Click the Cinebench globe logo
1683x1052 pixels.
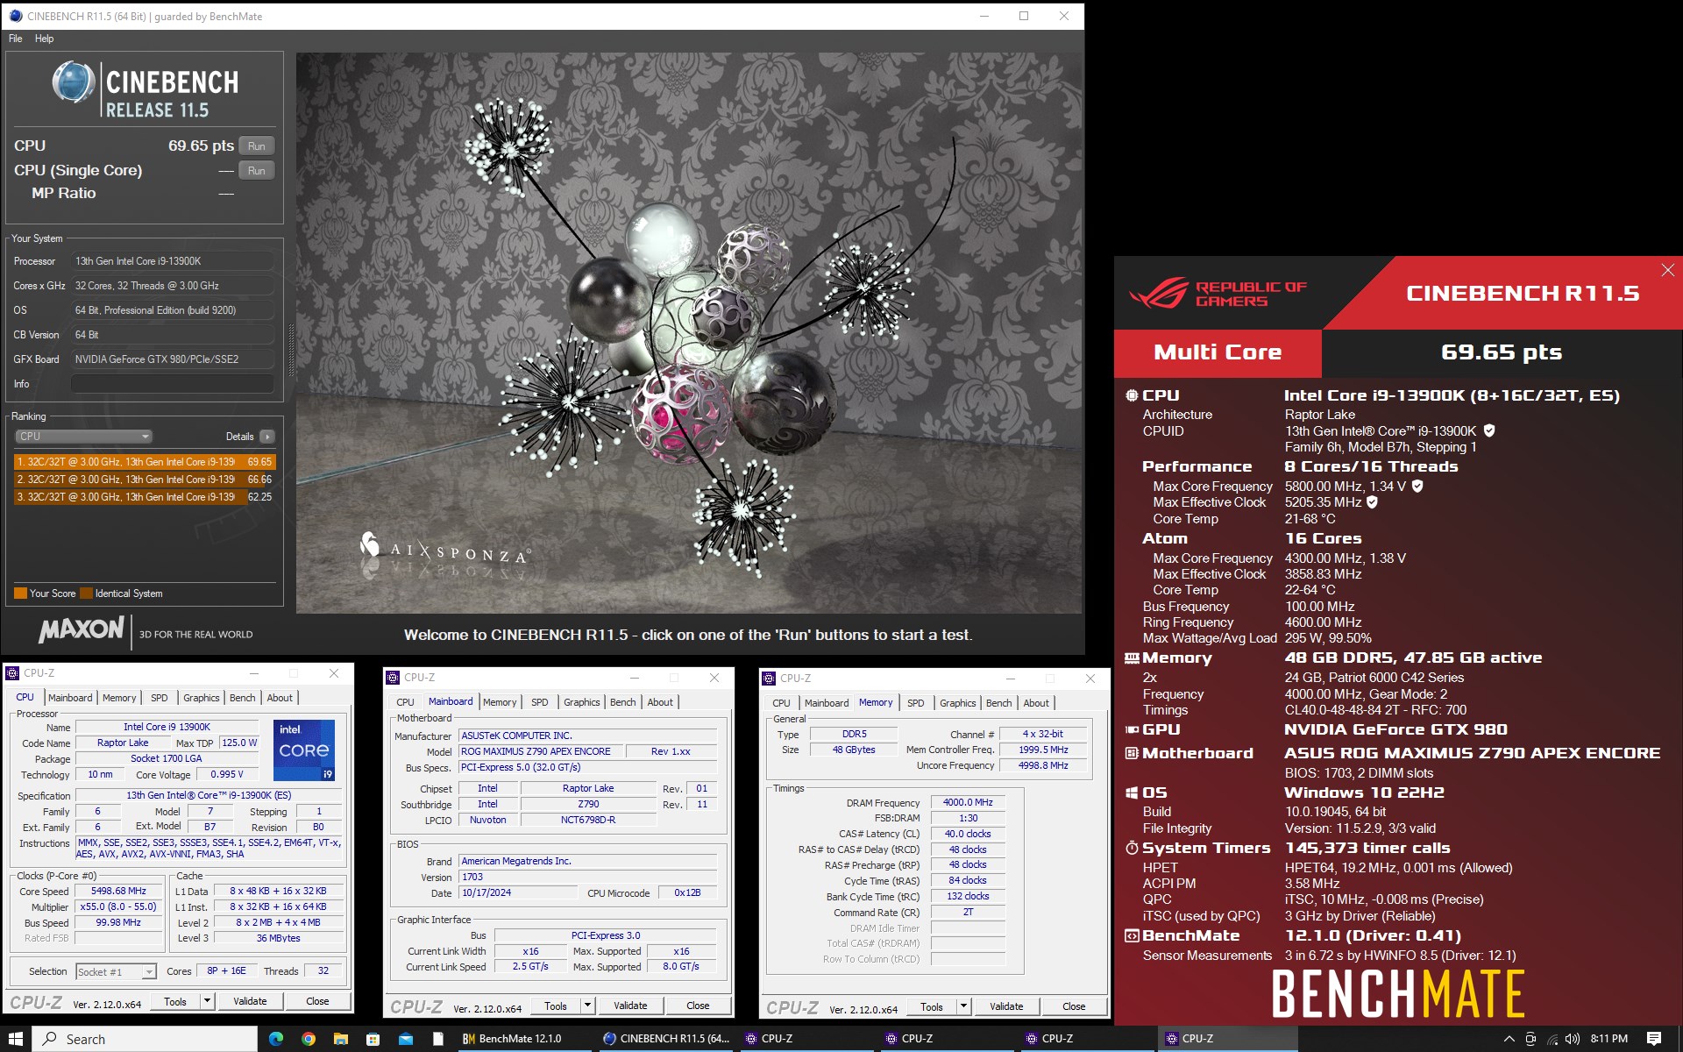(x=74, y=82)
